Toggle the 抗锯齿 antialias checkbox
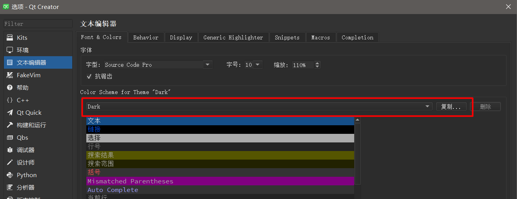The width and height of the screenshot is (517, 199). tap(89, 76)
